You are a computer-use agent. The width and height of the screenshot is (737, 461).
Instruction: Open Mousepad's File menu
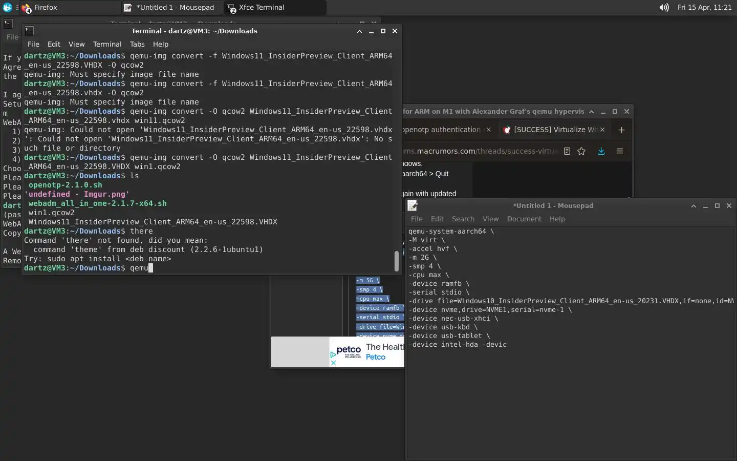pyautogui.click(x=417, y=219)
